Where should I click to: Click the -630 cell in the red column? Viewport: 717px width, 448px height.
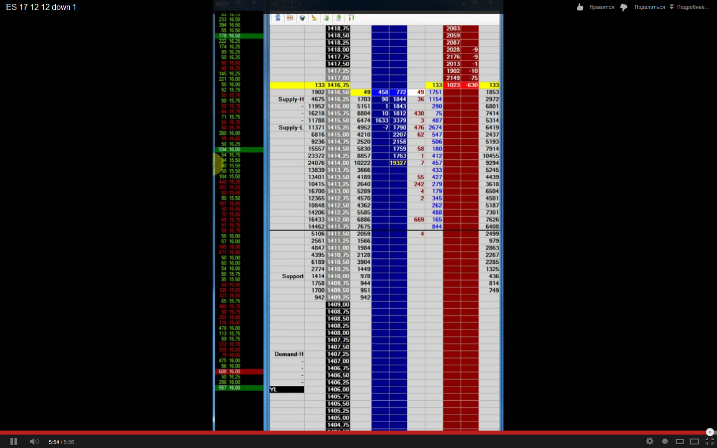tap(471, 85)
